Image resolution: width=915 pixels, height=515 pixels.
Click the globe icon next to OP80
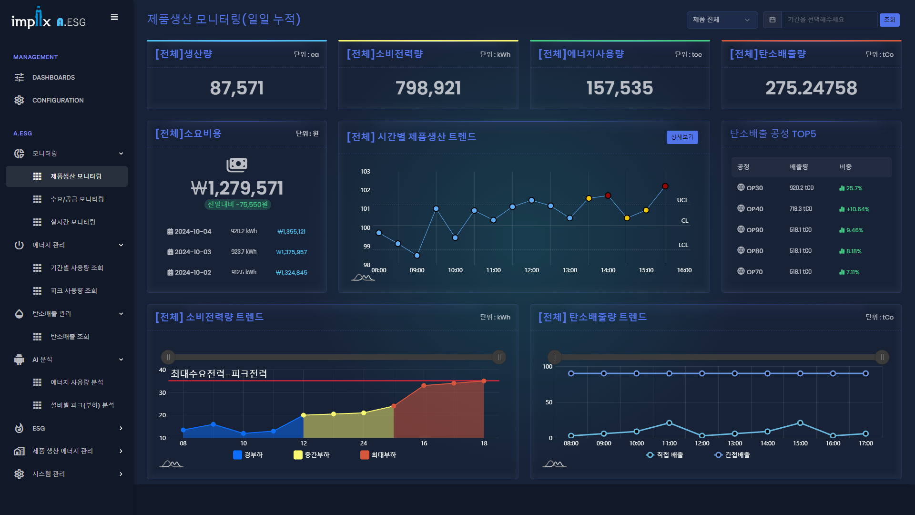coord(741,250)
